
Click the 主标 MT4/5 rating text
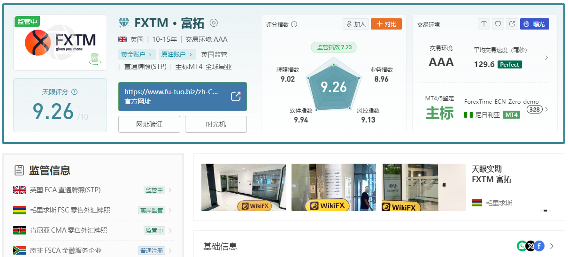click(x=440, y=113)
